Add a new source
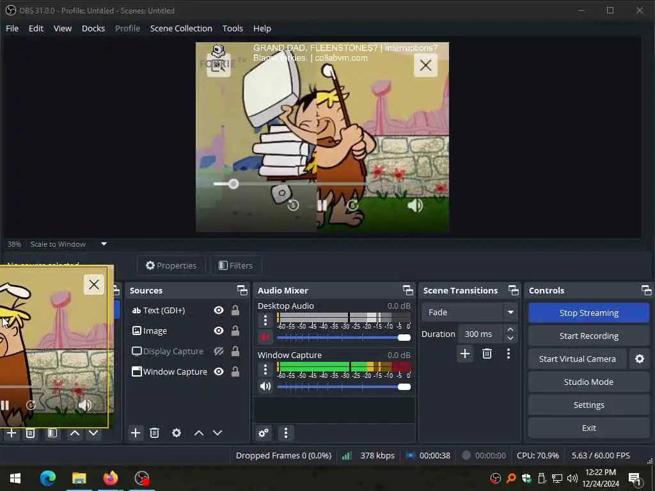655x491 pixels. (136, 433)
